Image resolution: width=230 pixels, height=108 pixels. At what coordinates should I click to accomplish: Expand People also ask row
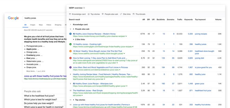coord(74,29)
